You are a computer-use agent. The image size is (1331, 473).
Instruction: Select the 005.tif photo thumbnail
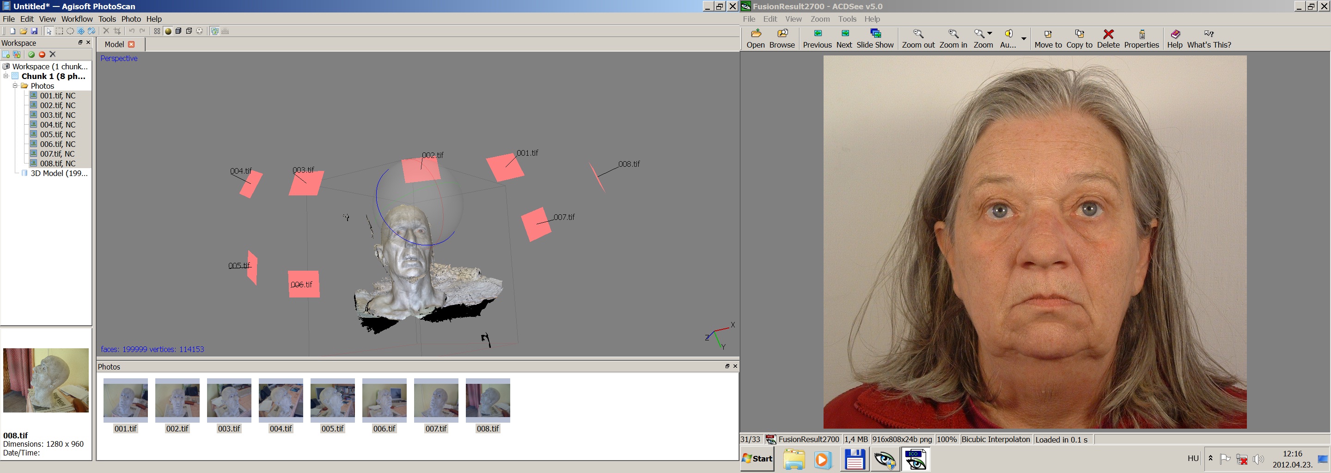332,398
